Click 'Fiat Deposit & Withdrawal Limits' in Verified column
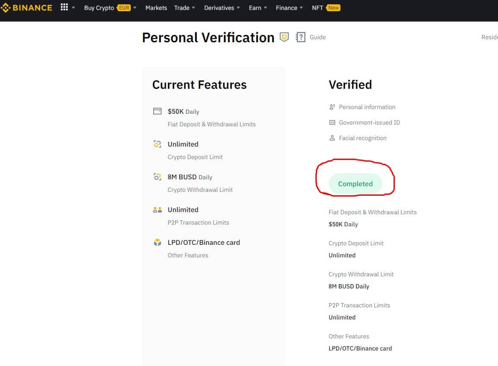 [372, 212]
